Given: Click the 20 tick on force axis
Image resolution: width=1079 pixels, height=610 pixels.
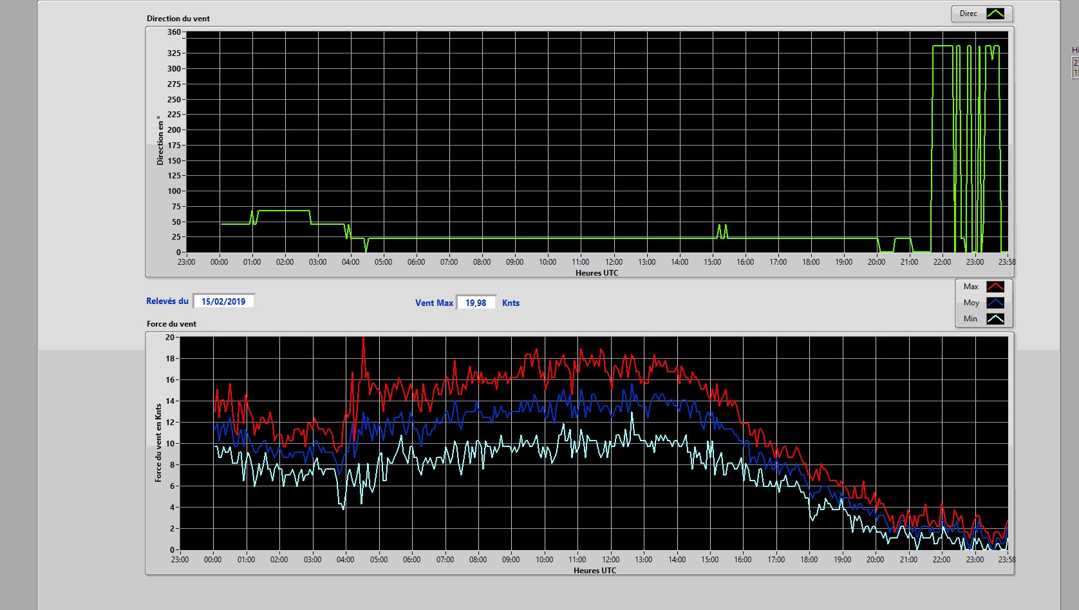Looking at the screenshot, I should click(170, 337).
